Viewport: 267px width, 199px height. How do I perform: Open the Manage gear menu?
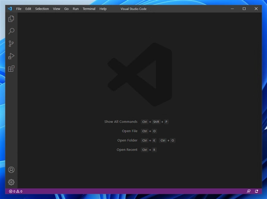(x=11, y=182)
